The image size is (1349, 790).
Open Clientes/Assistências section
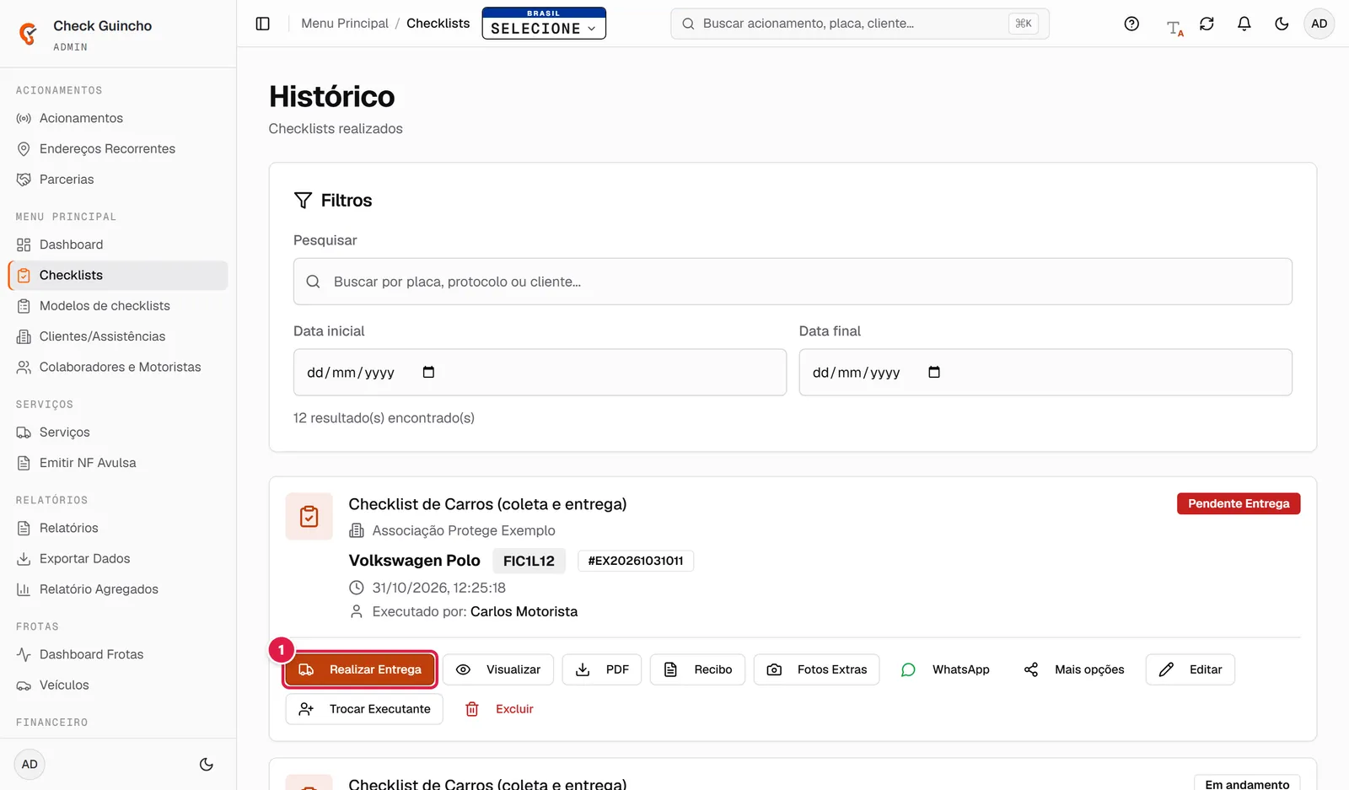118,336
